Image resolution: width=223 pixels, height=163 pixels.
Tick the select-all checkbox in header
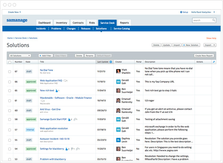[x=10, y=62]
